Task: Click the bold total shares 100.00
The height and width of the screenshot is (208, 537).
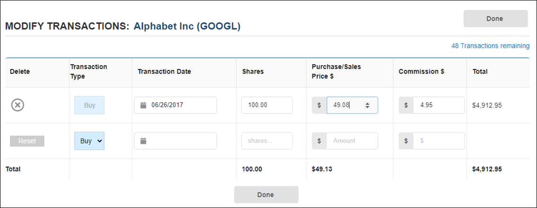Action: coord(252,169)
